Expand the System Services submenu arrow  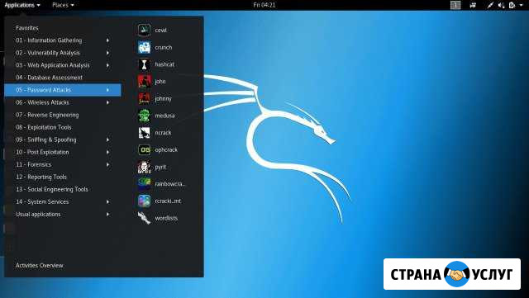click(107, 201)
